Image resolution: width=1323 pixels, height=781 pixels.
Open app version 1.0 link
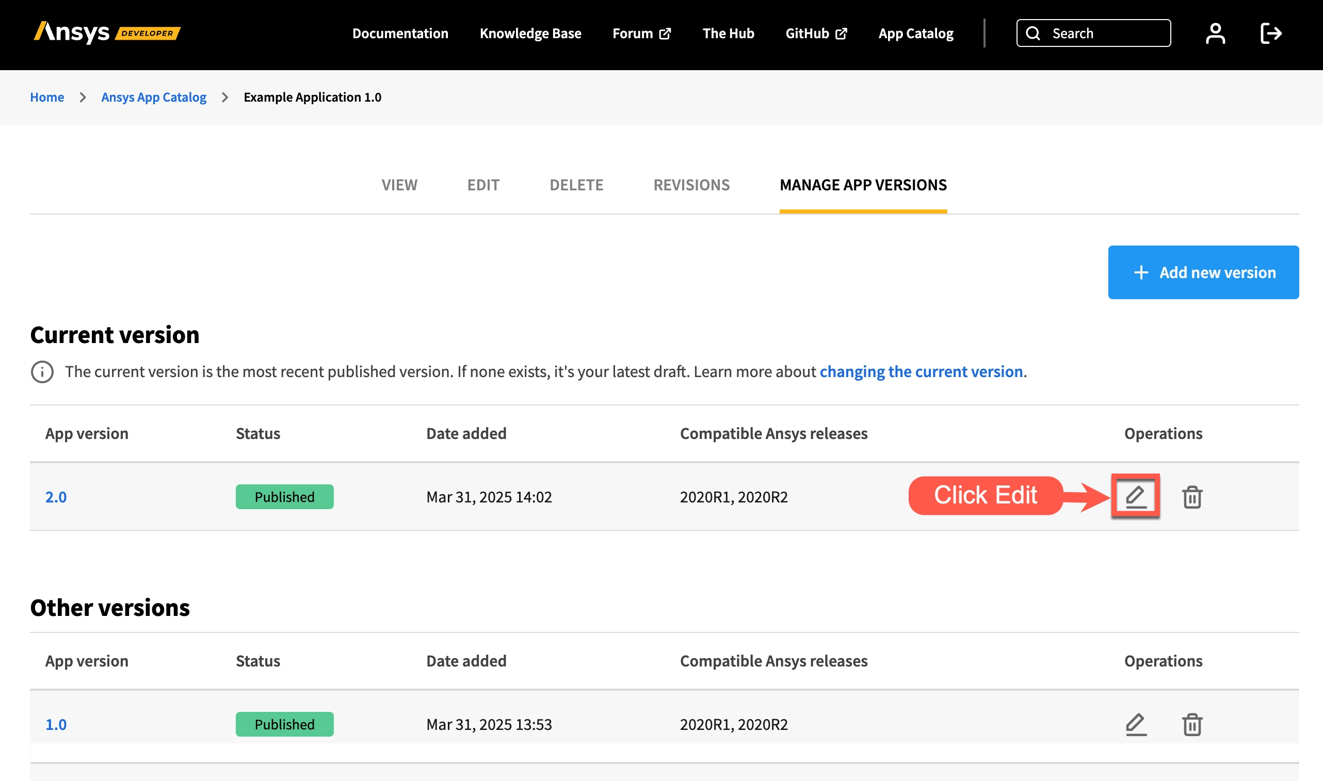[x=56, y=725]
